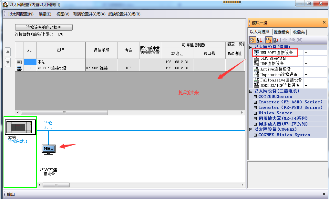Click 取消设置并关闭(A) menu item

pos(89,14)
